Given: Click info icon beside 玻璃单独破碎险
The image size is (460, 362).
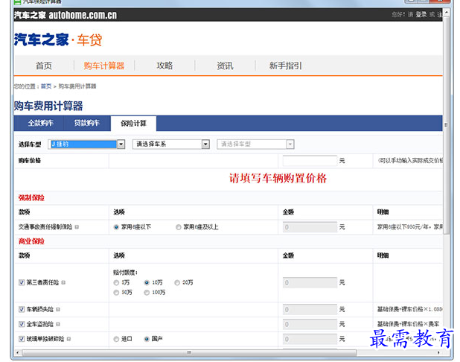Looking at the screenshot, I should click(x=68, y=339).
